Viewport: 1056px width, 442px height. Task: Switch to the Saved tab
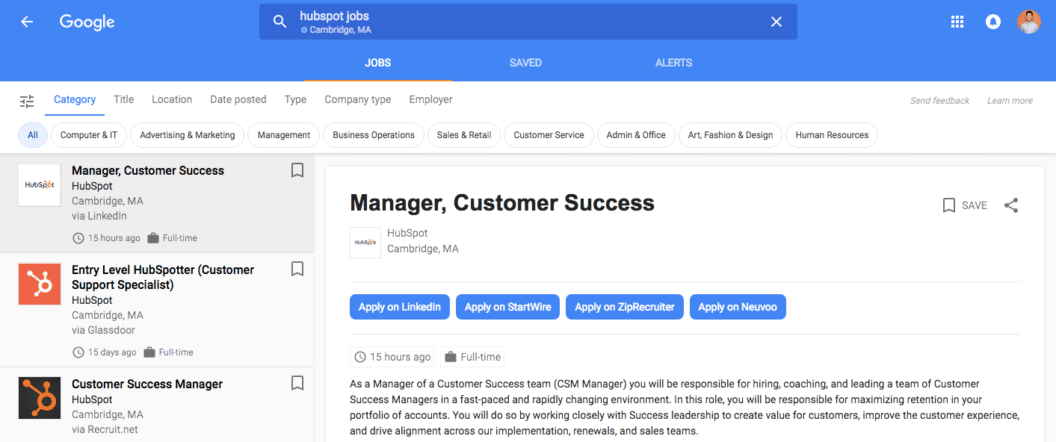tap(525, 63)
